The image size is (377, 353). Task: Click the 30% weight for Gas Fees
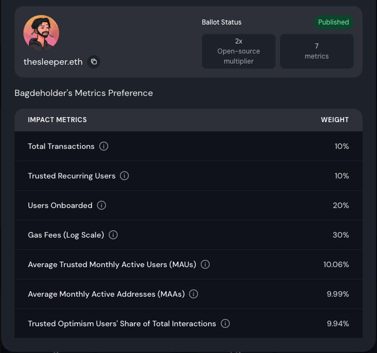click(341, 235)
